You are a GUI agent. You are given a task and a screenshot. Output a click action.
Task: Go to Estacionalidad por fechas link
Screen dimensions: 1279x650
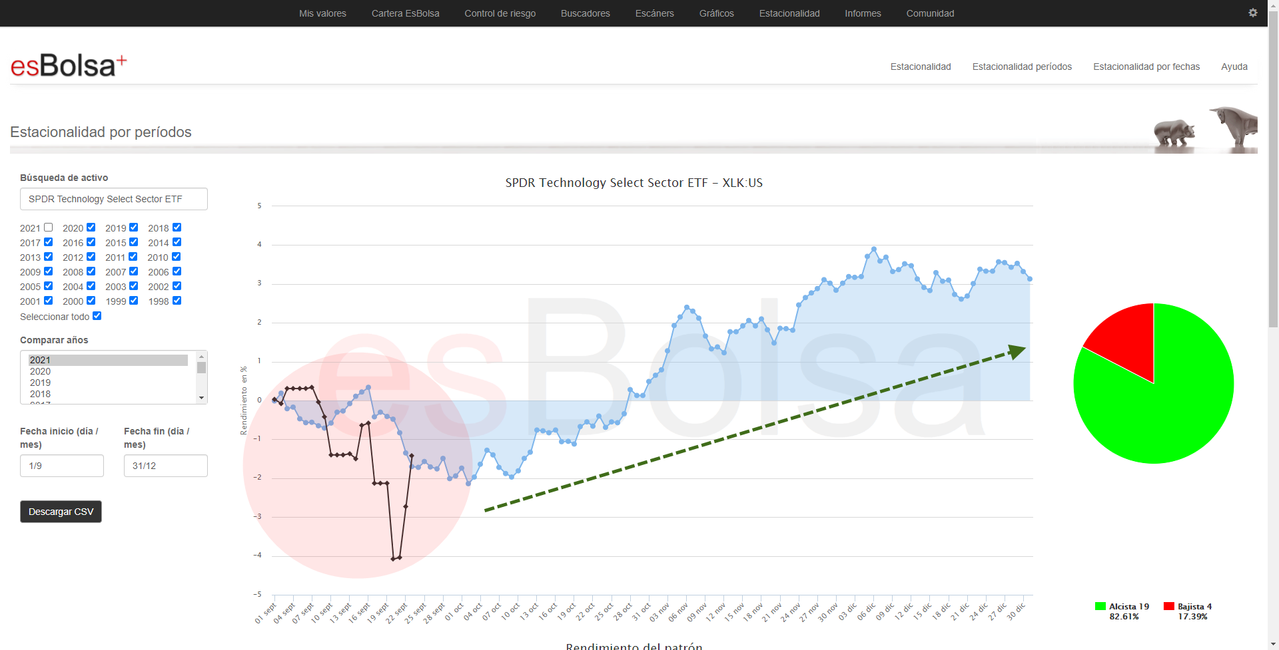1146,67
